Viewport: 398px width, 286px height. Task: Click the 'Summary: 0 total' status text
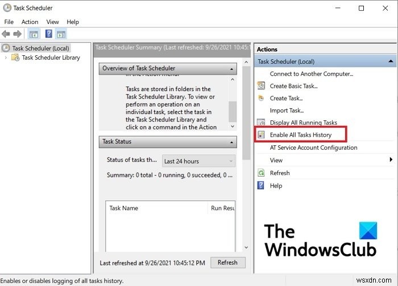pyautogui.click(x=169, y=175)
